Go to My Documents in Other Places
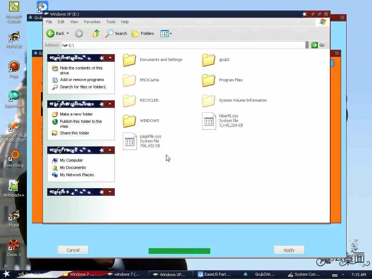The height and width of the screenshot is (279, 372). click(x=73, y=167)
